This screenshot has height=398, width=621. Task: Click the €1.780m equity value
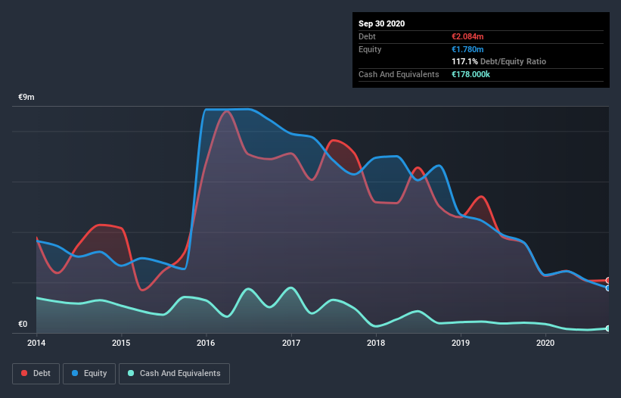click(467, 49)
